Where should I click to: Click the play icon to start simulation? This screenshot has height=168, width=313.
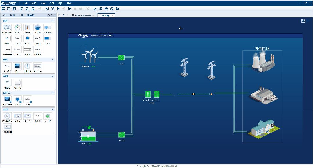58,8
